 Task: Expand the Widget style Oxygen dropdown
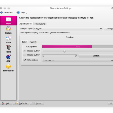pos(68,29)
